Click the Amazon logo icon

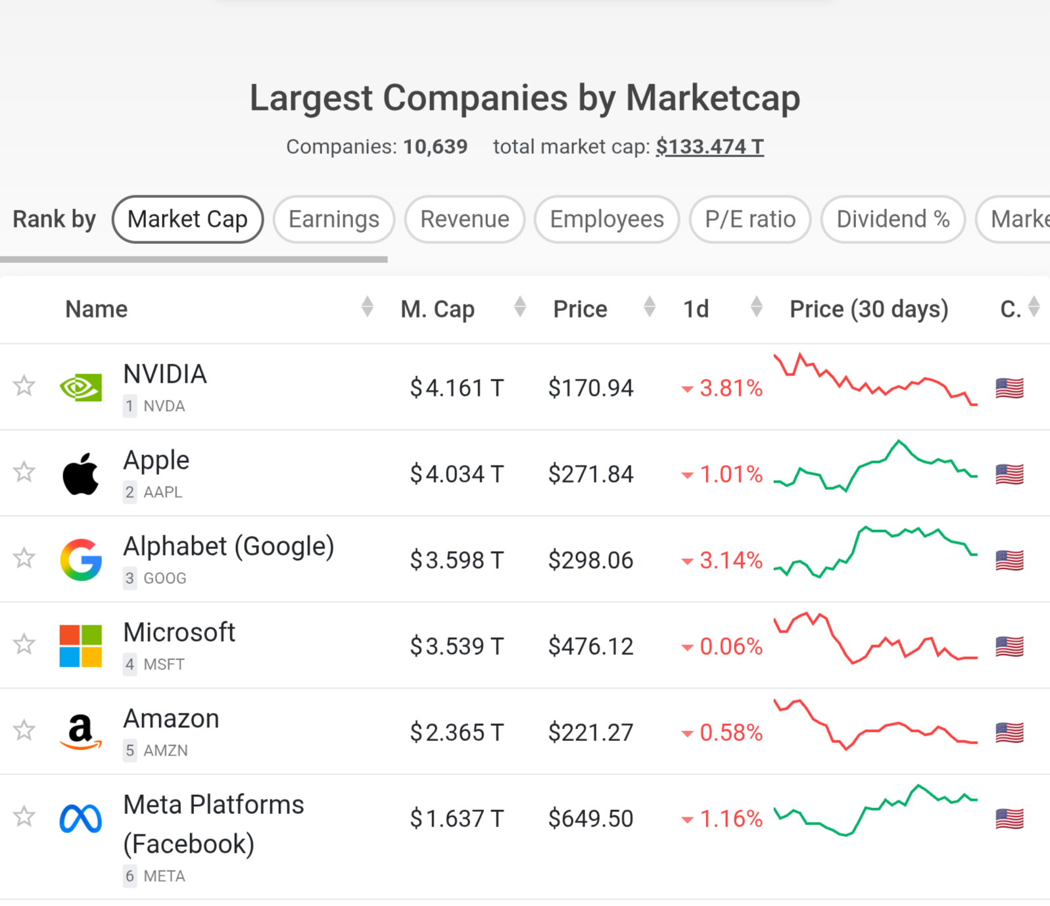pyautogui.click(x=81, y=732)
